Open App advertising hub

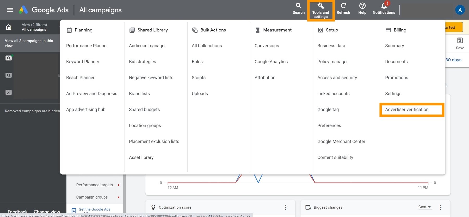[86, 110]
